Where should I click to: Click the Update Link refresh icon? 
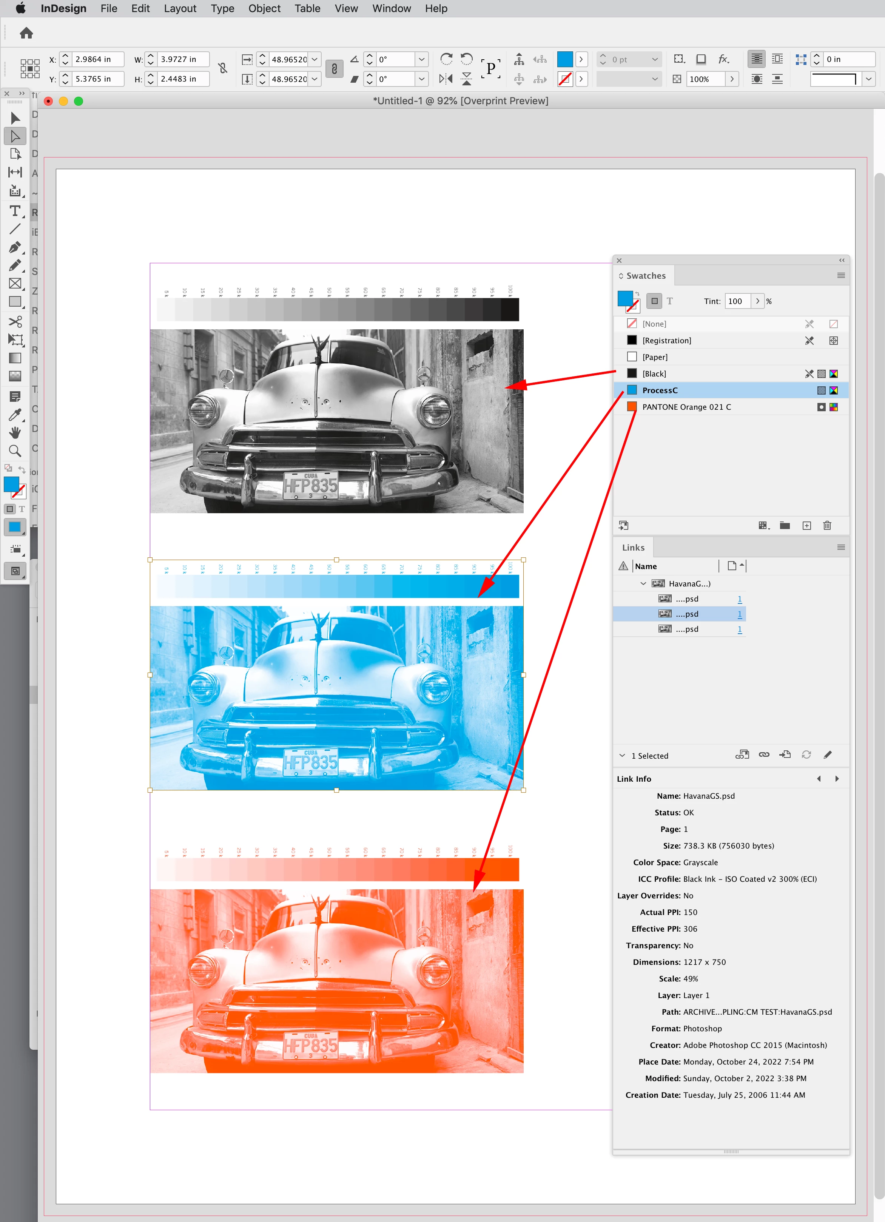tap(806, 755)
